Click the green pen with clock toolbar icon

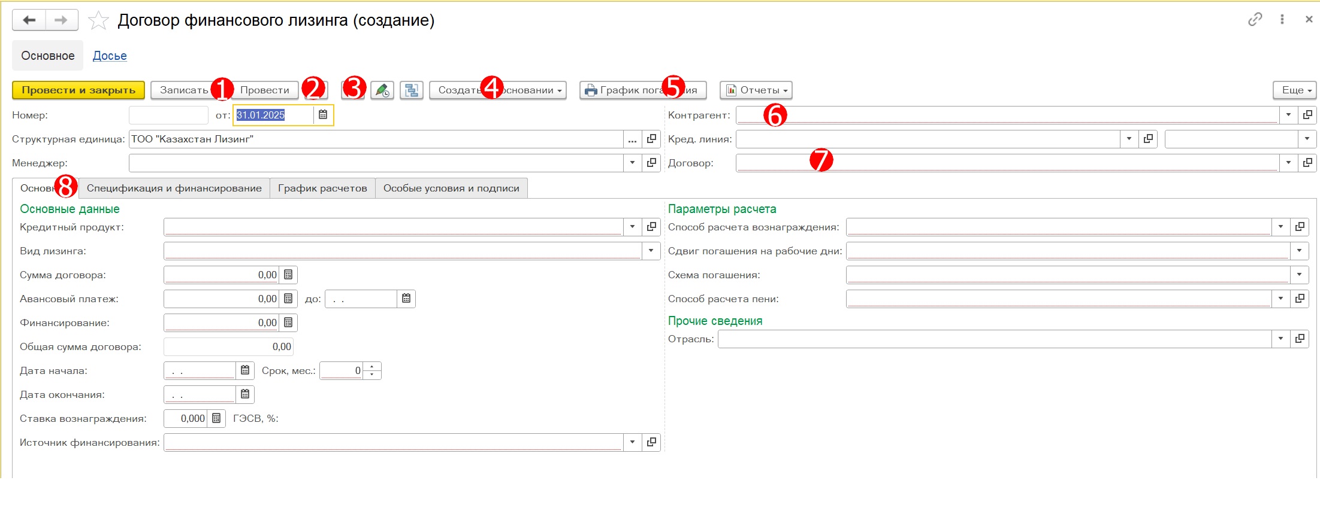382,90
